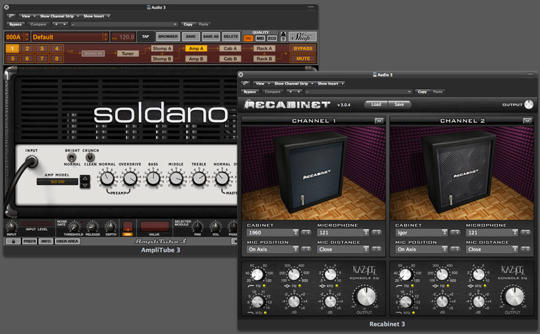Open Channel 1 Mic Distance dropdown

point(343,249)
